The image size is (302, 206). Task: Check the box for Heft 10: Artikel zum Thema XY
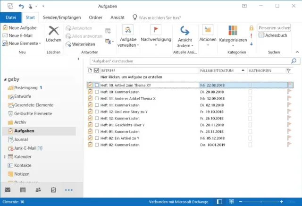pos(97,85)
